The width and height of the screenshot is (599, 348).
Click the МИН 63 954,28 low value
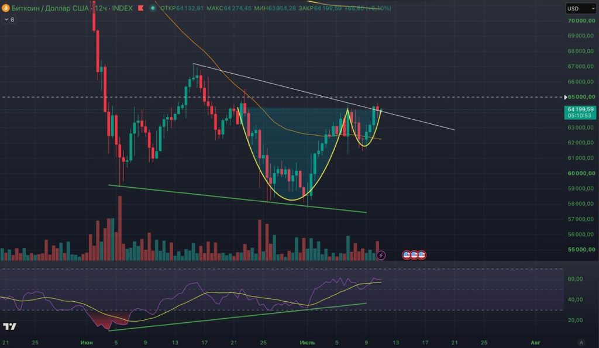point(275,8)
